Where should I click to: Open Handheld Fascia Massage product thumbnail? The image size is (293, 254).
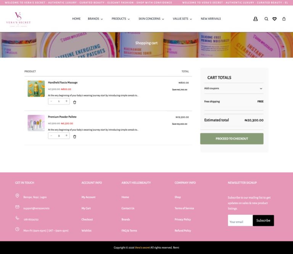[x=36, y=89]
